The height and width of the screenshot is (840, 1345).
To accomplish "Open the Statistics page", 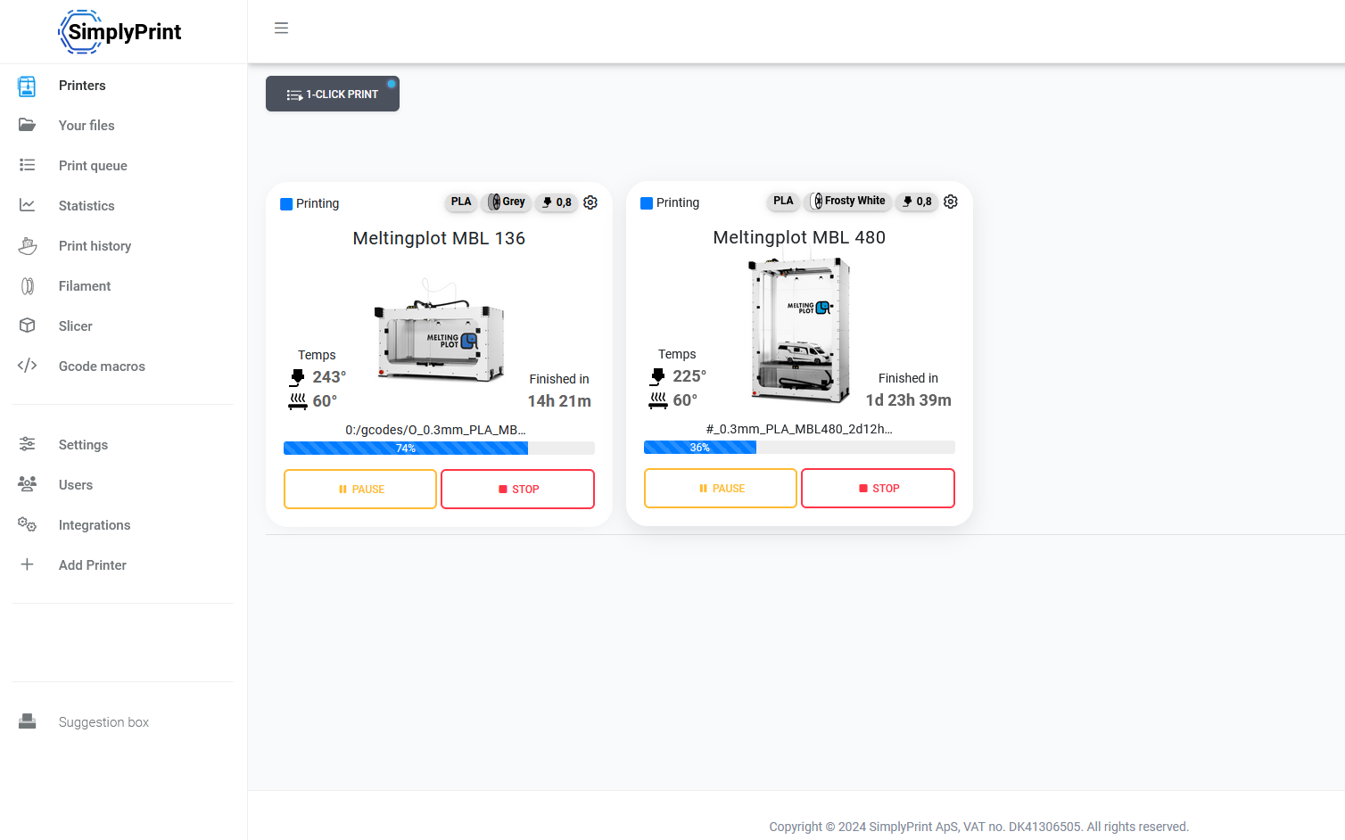I will point(87,206).
